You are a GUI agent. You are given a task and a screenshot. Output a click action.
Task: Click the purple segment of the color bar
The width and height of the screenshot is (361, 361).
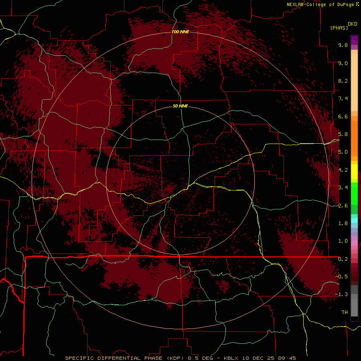[354, 40]
